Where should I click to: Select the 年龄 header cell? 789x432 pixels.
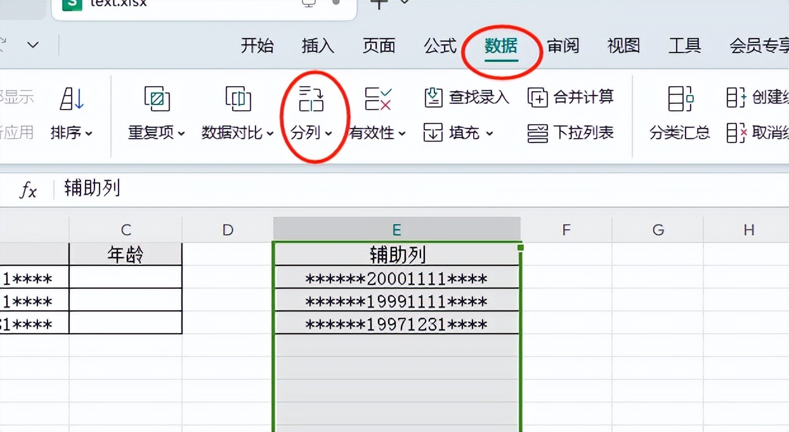[x=126, y=254]
